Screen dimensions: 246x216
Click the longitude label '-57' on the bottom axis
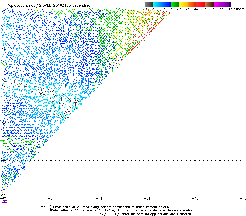pyautogui.click(x=51, y=198)
